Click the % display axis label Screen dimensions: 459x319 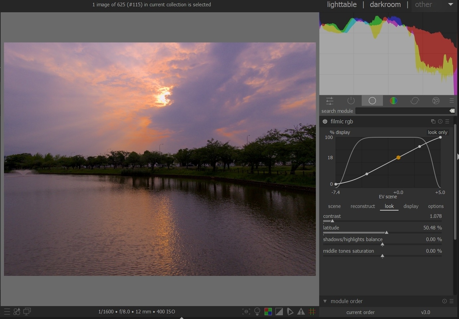pyautogui.click(x=340, y=132)
